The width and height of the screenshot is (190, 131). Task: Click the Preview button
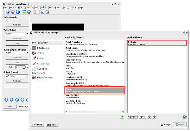(x=166, y=125)
